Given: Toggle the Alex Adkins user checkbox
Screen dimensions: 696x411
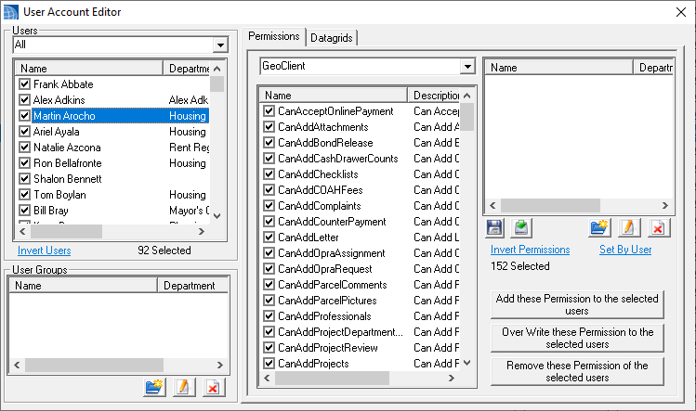Looking at the screenshot, I should (x=24, y=100).
